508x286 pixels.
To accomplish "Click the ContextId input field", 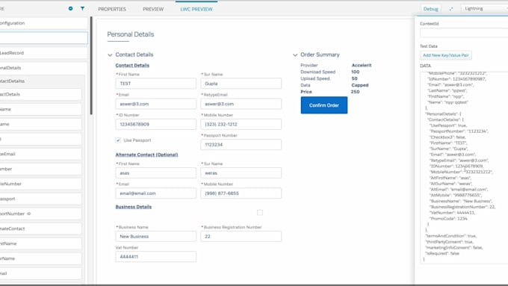I will [464, 33].
